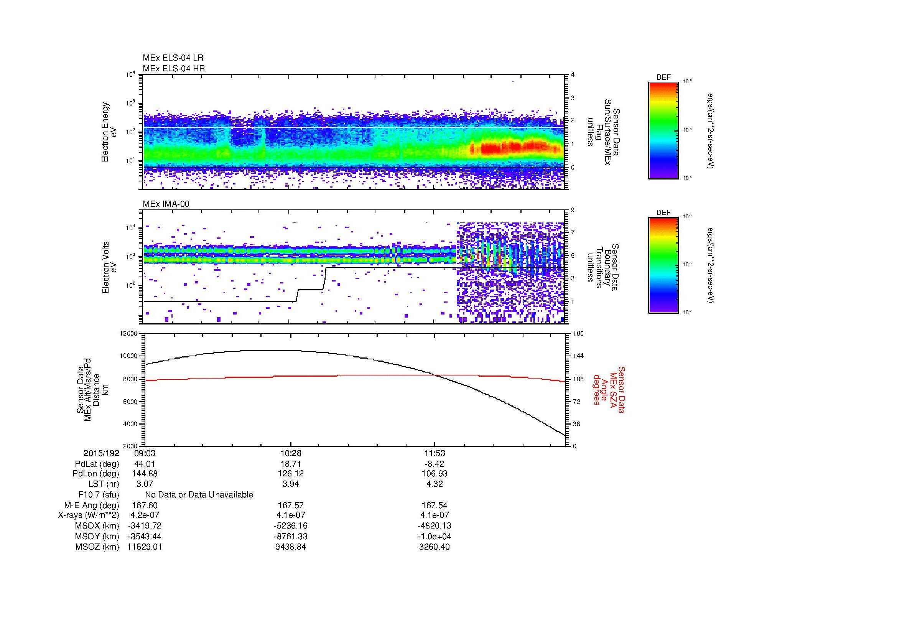
Task: Click the MSOY value -1.0e+04
Action: (x=435, y=536)
